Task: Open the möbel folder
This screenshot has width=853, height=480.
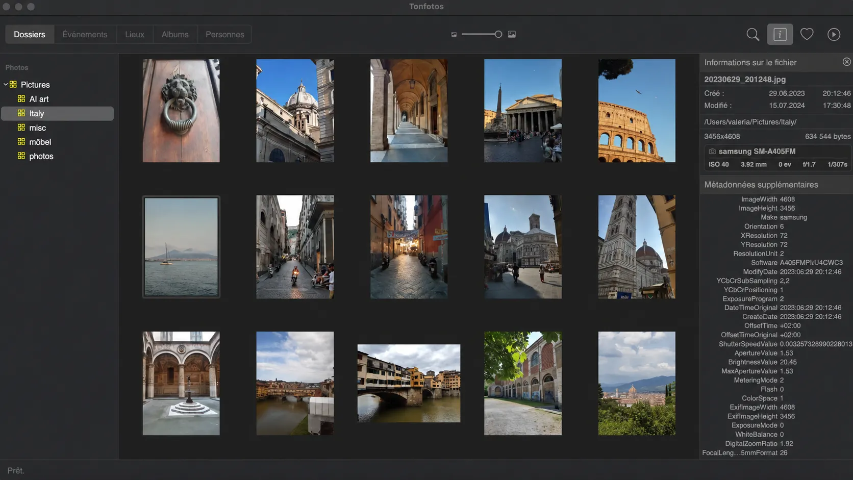Action: 40,142
